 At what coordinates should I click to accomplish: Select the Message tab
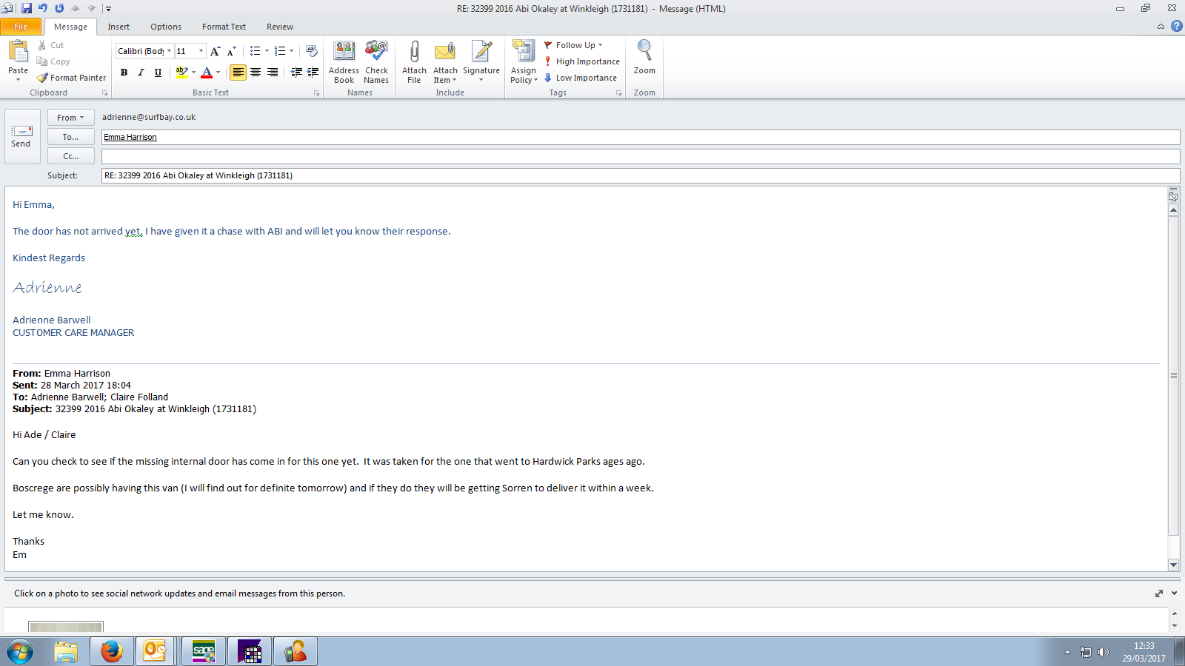coord(70,27)
